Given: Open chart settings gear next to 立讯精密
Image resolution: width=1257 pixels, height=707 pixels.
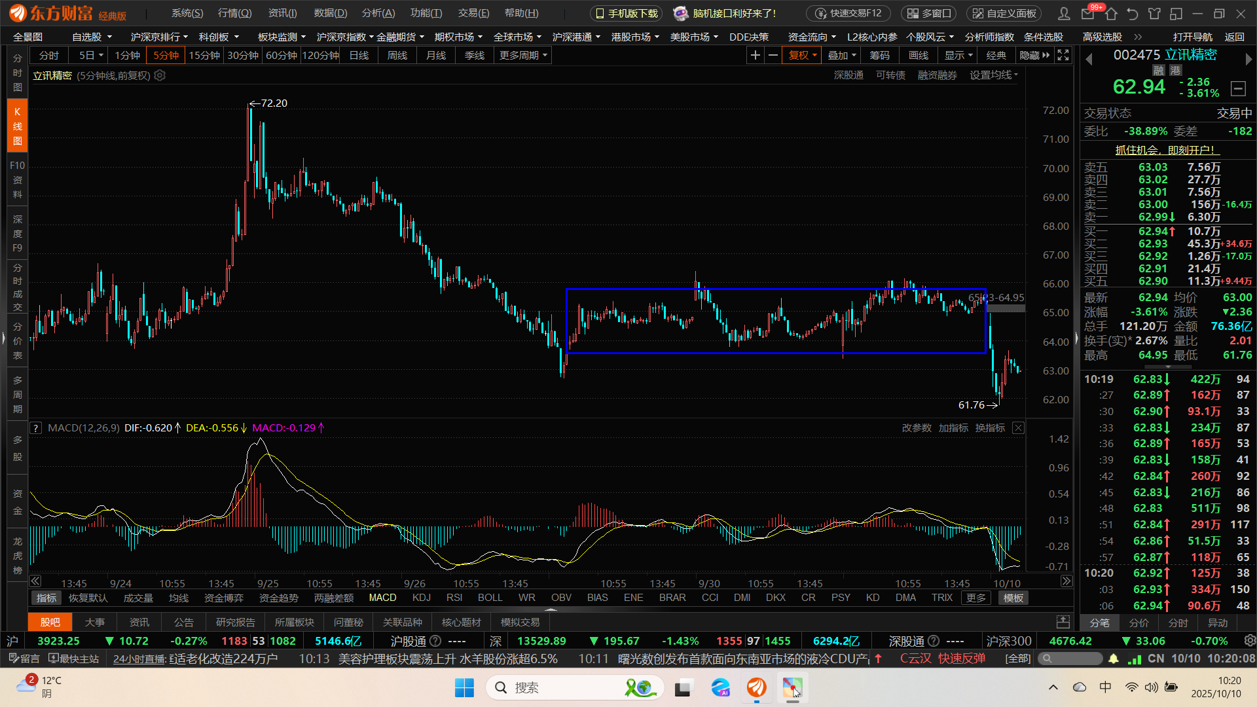Looking at the screenshot, I should (x=160, y=75).
